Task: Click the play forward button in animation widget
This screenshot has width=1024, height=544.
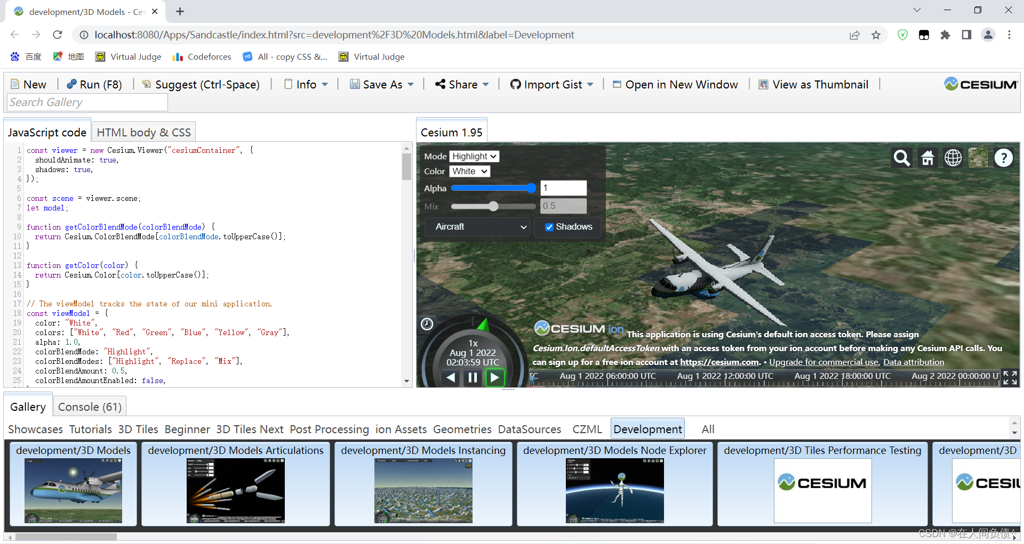Action: point(495,377)
